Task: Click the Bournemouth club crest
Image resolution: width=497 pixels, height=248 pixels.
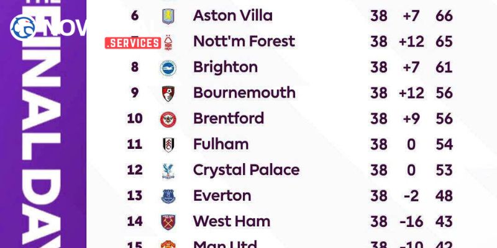Action: point(168,93)
